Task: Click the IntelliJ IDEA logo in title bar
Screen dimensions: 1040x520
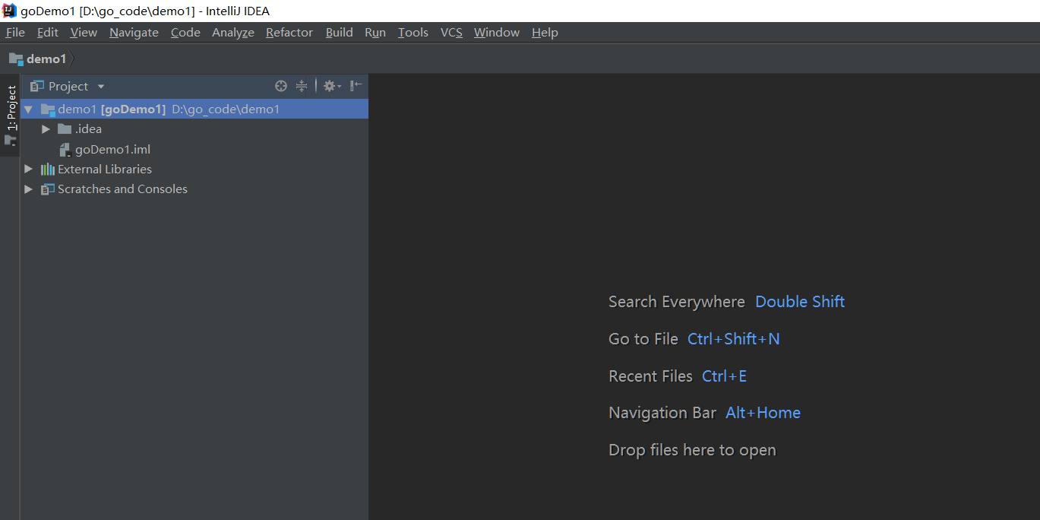Action: click(x=10, y=11)
